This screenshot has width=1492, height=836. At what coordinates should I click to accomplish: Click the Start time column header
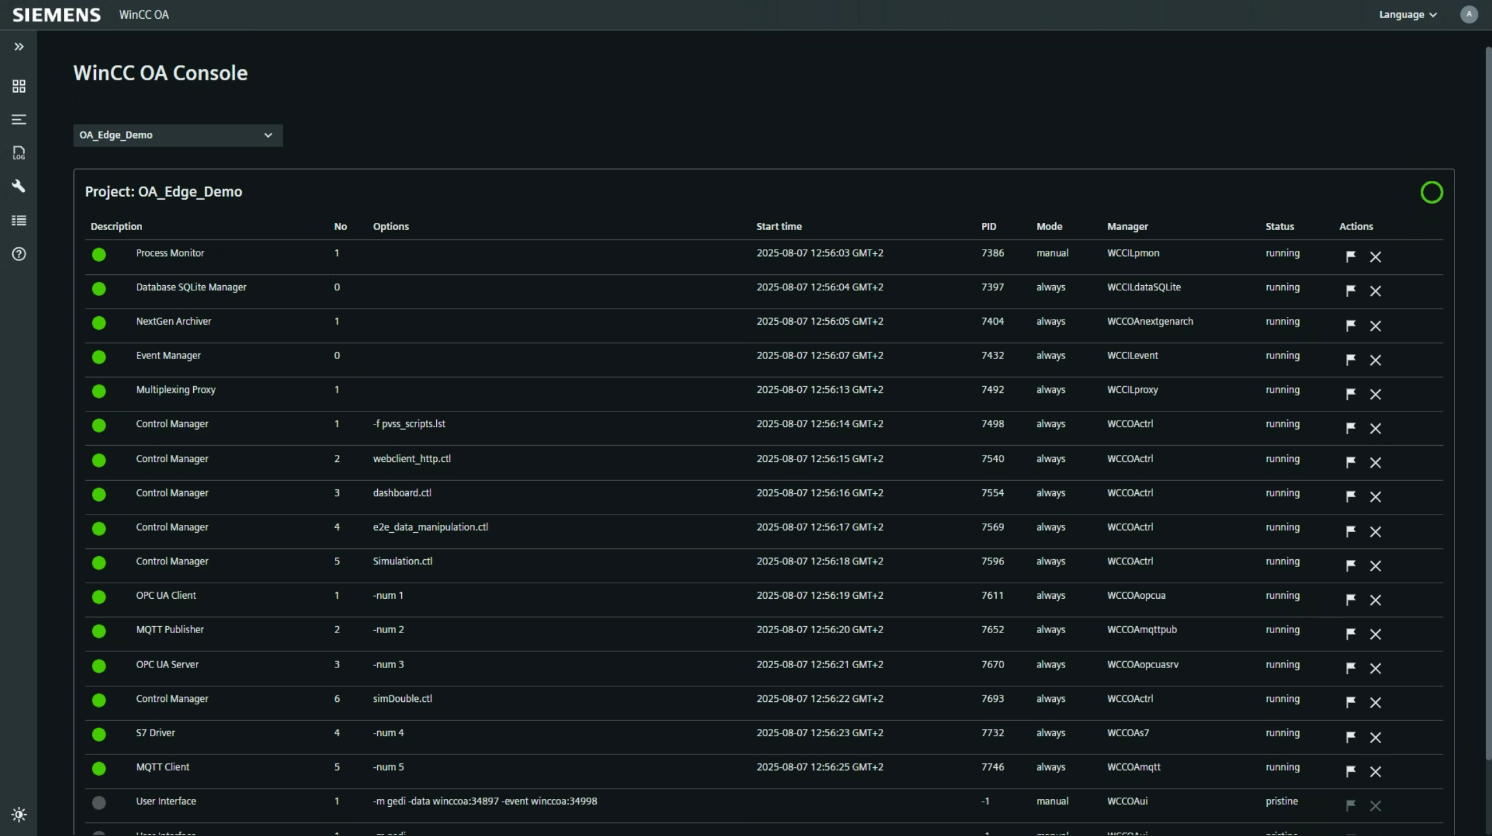[x=778, y=226]
